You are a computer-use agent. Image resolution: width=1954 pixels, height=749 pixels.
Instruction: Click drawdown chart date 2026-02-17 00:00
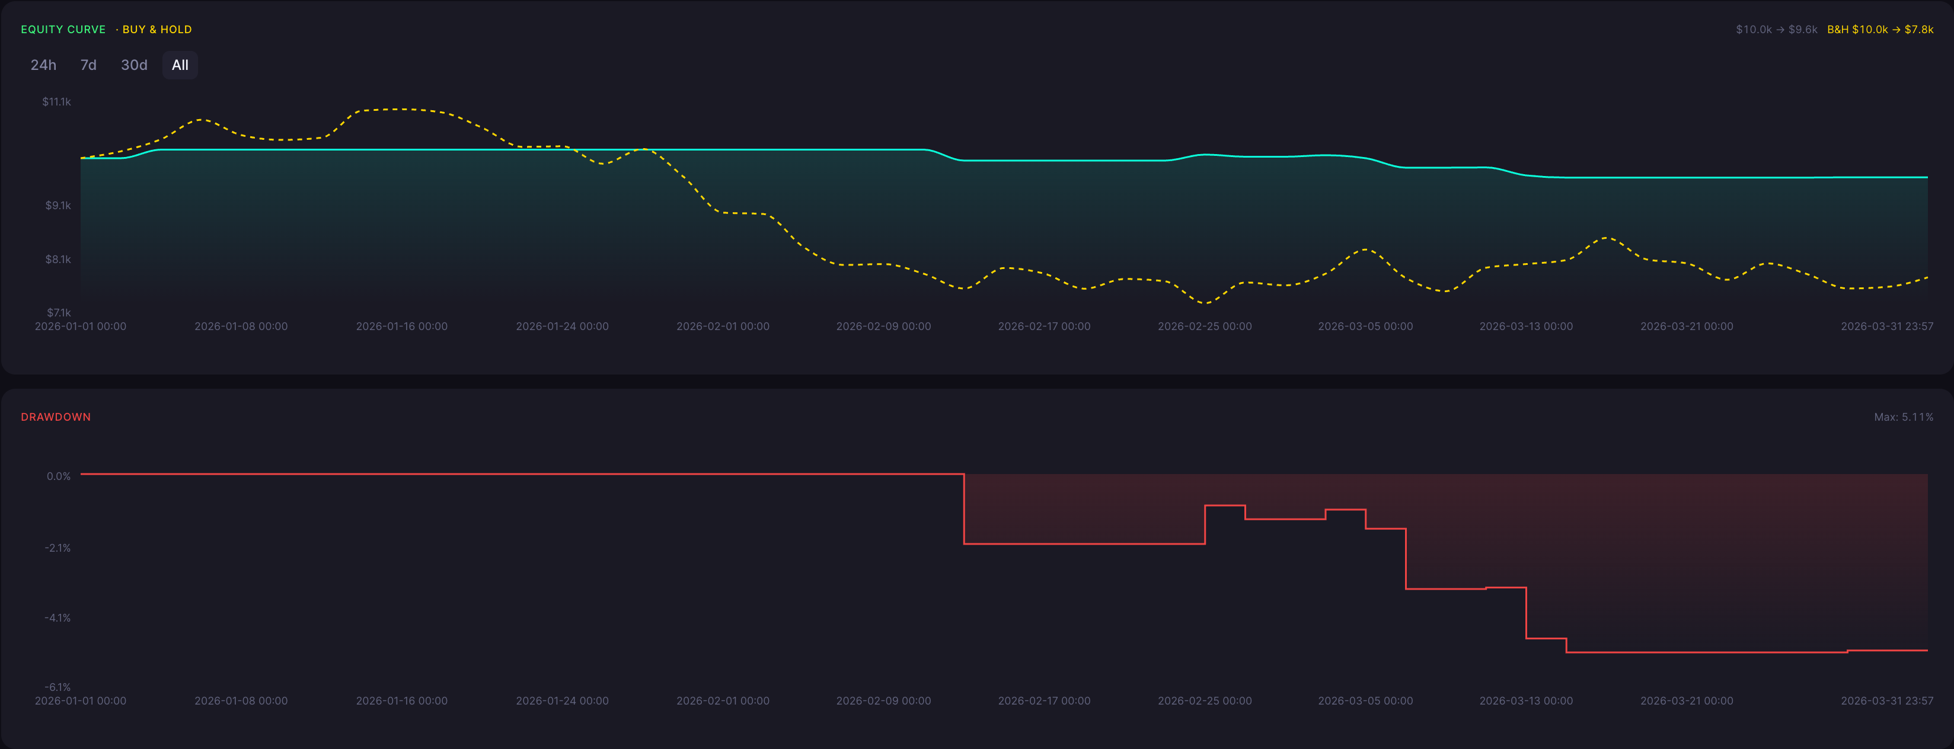[1044, 700]
